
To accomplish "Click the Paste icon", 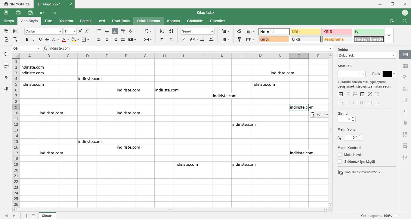I will pos(6,39).
